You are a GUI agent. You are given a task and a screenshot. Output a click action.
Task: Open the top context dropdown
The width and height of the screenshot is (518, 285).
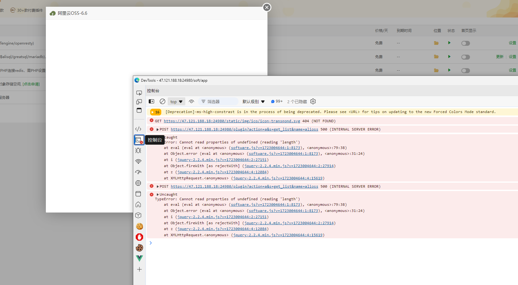pyautogui.click(x=176, y=102)
